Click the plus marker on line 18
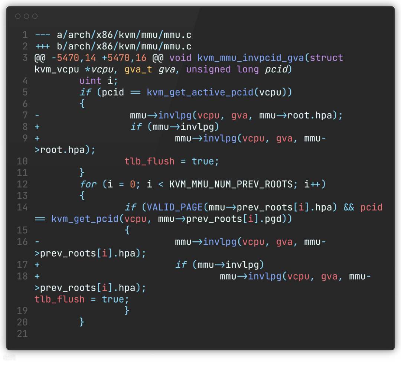This screenshot has height=365, width=401. point(37,277)
